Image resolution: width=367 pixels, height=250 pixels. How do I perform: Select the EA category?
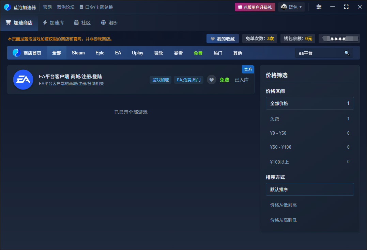[x=118, y=53]
